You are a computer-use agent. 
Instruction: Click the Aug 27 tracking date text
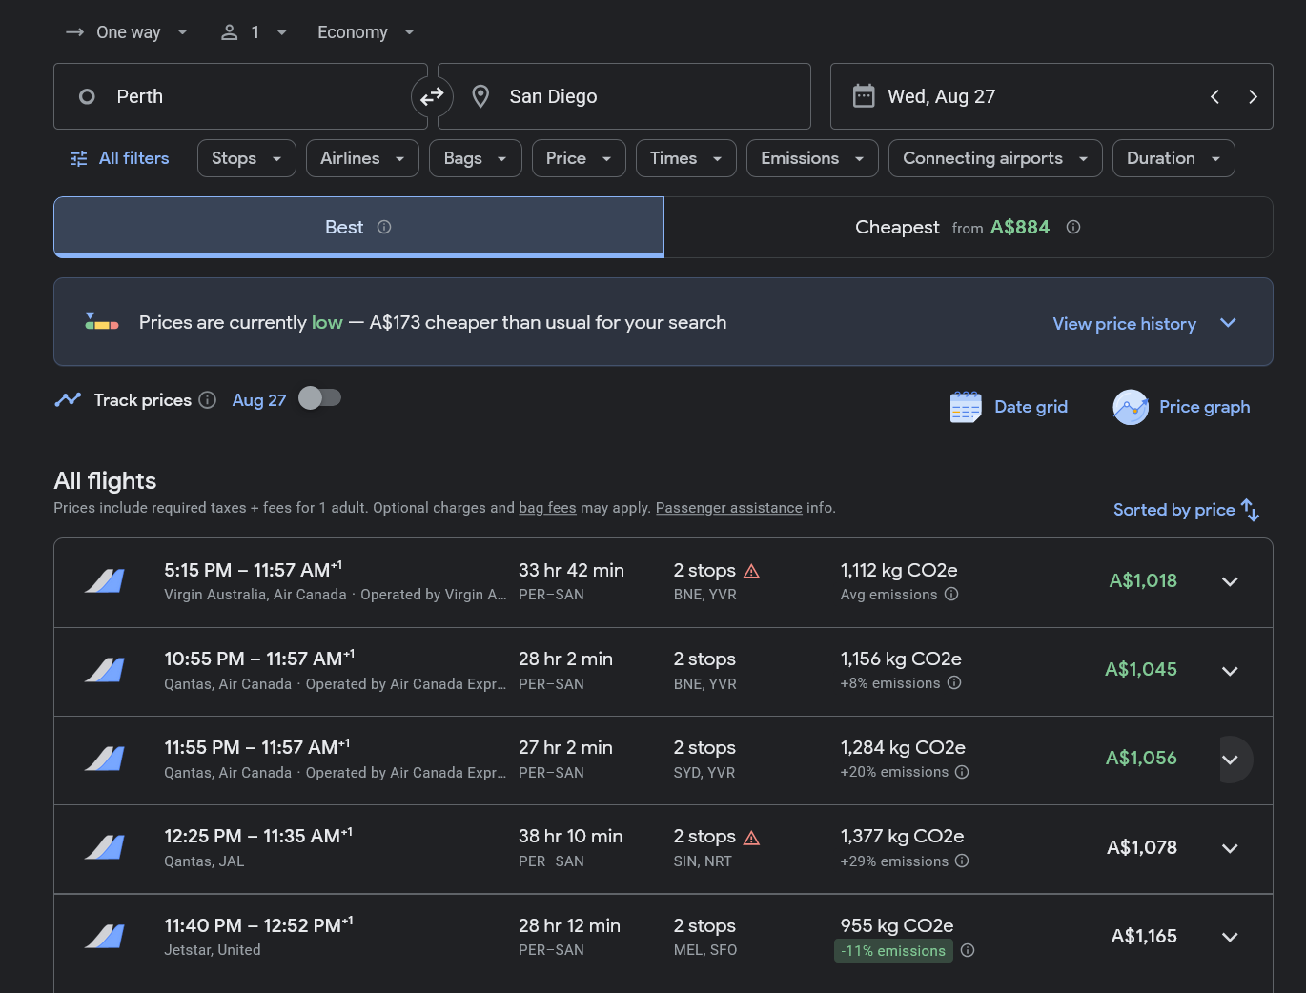(x=259, y=400)
